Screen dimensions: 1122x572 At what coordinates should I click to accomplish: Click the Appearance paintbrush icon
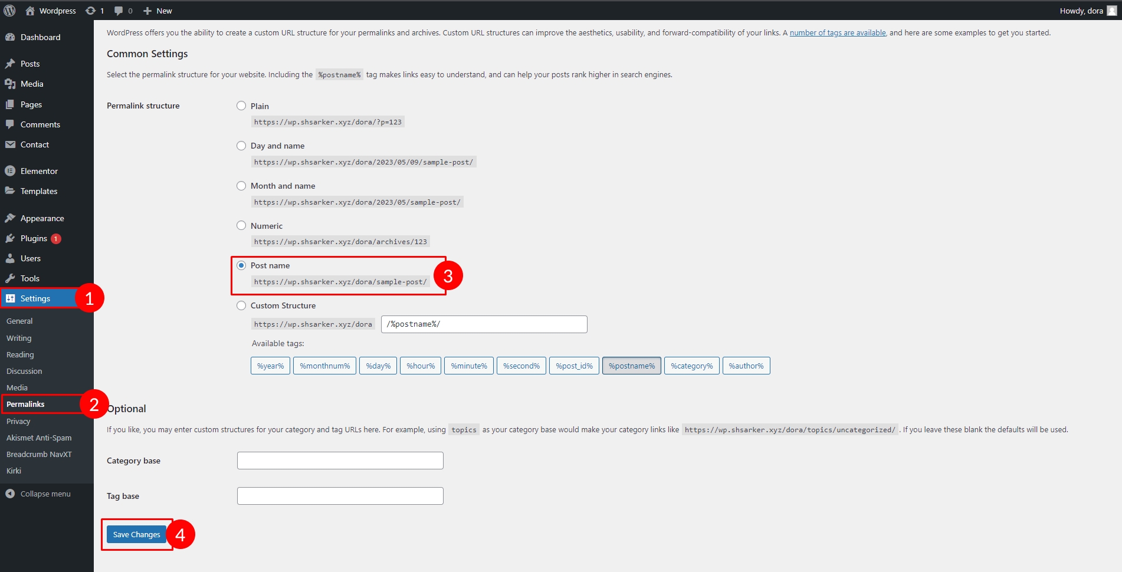coord(10,218)
